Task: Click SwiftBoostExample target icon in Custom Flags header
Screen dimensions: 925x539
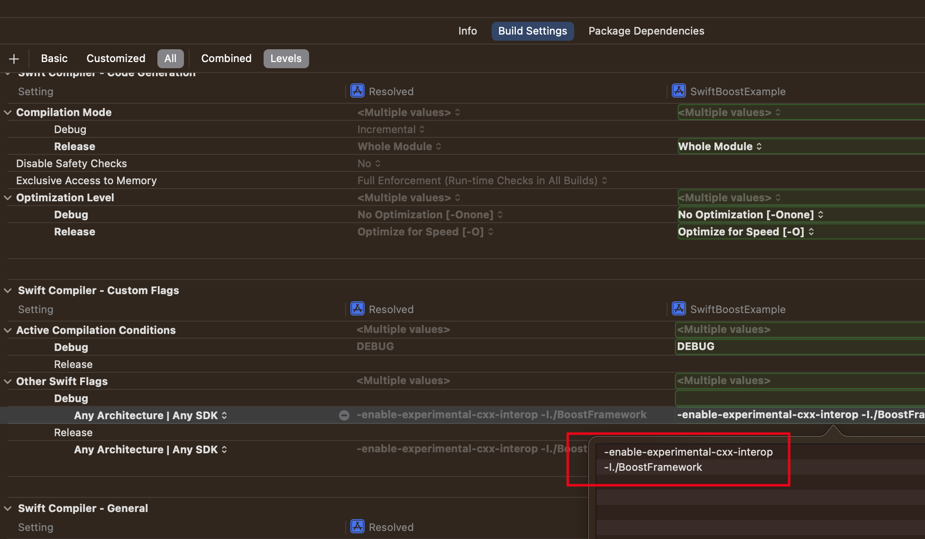Action: (678, 309)
